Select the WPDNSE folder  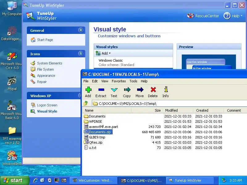click(x=93, y=121)
